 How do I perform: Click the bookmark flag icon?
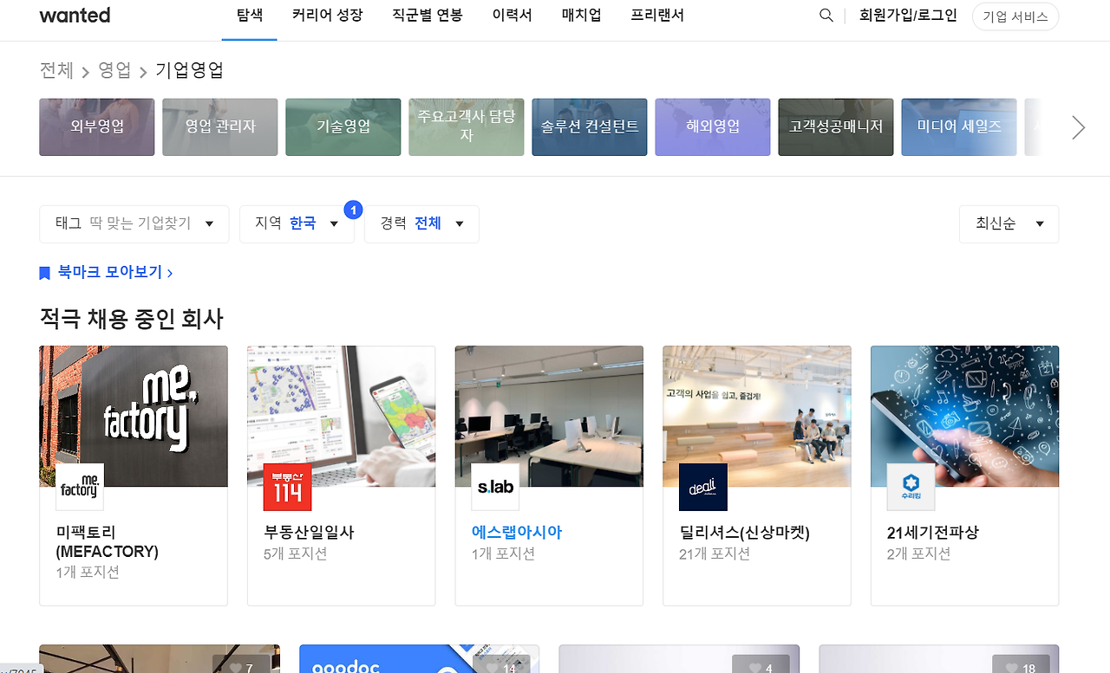click(45, 273)
